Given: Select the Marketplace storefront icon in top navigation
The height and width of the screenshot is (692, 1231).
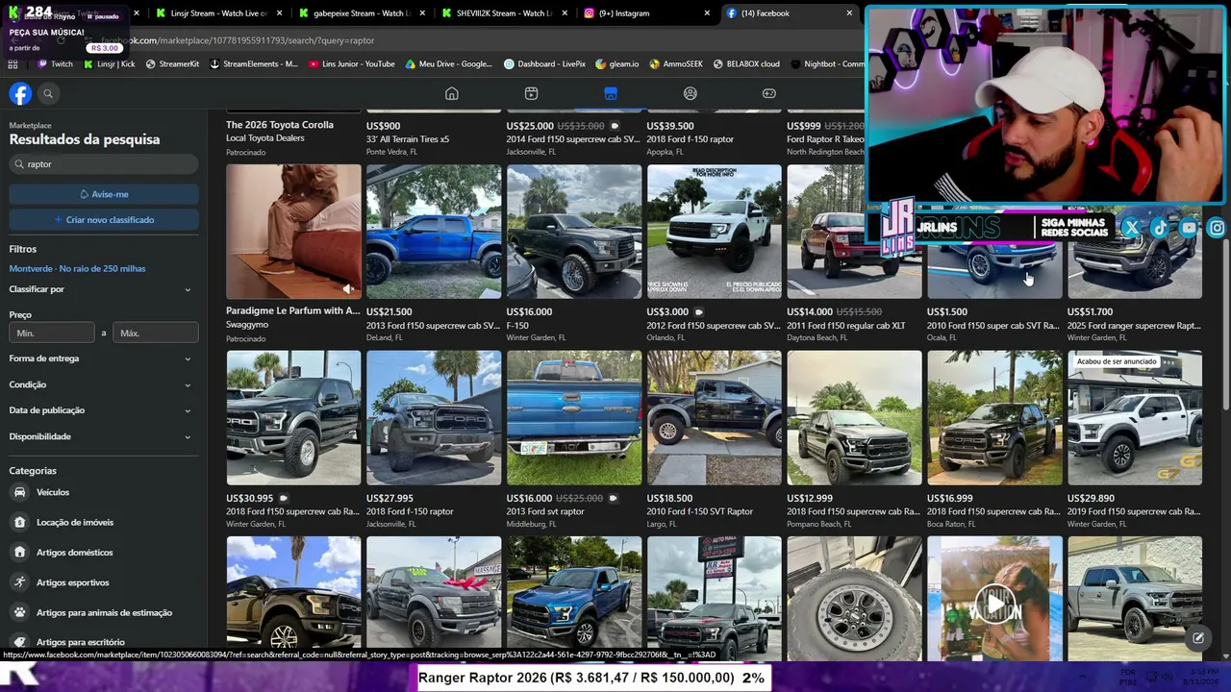Looking at the screenshot, I should pos(611,93).
